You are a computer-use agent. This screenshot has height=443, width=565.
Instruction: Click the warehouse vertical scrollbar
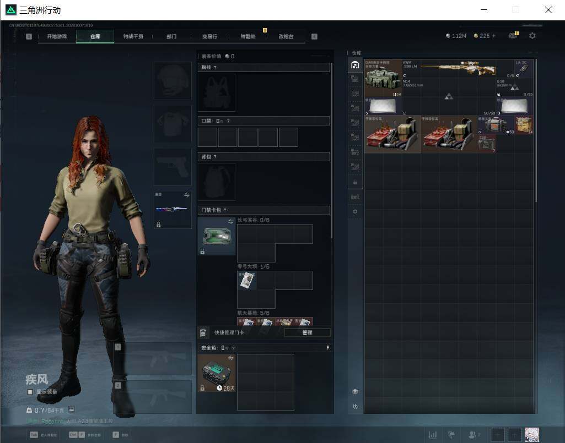click(536, 130)
